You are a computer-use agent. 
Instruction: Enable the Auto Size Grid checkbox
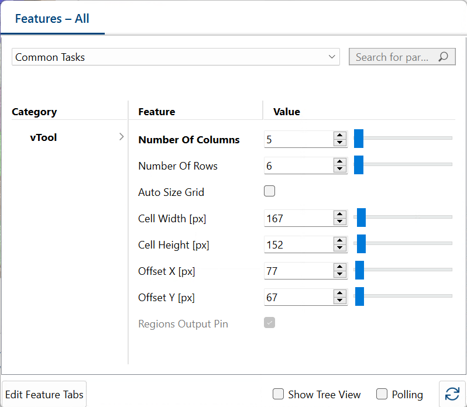click(x=269, y=191)
